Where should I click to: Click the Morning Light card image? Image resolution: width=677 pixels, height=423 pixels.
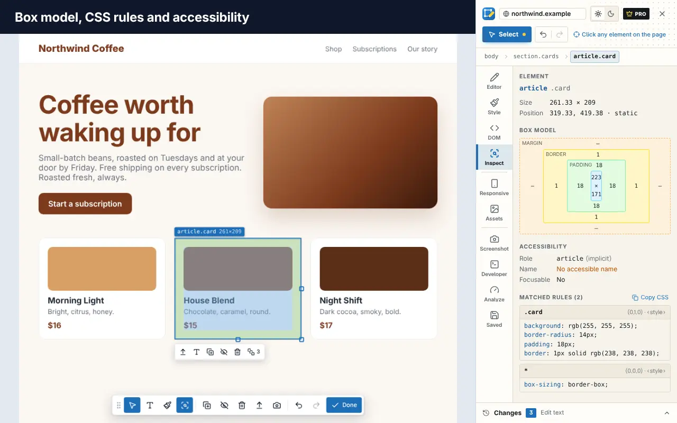pyautogui.click(x=102, y=269)
